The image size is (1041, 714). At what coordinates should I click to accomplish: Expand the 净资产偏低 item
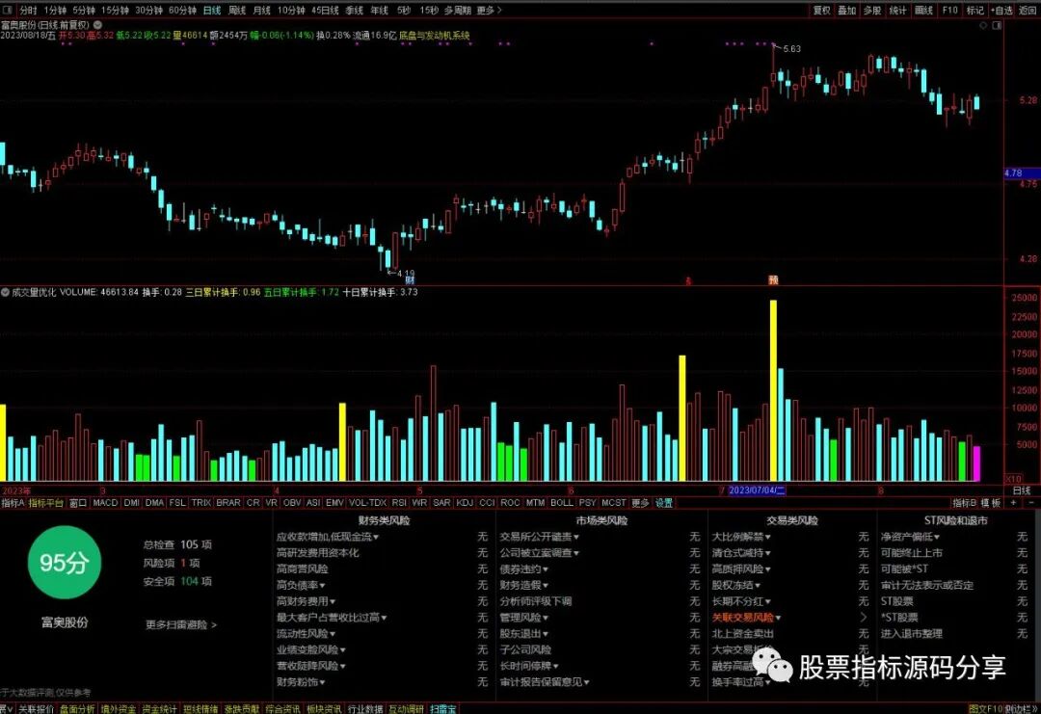point(910,536)
